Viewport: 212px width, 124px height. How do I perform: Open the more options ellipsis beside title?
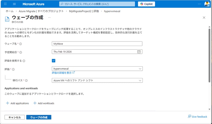coord(49,18)
